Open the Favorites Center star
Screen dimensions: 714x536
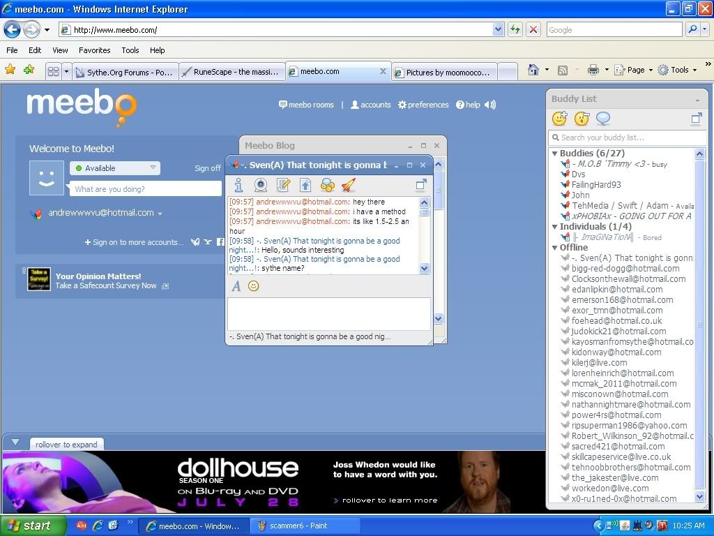pyautogui.click(x=10, y=70)
